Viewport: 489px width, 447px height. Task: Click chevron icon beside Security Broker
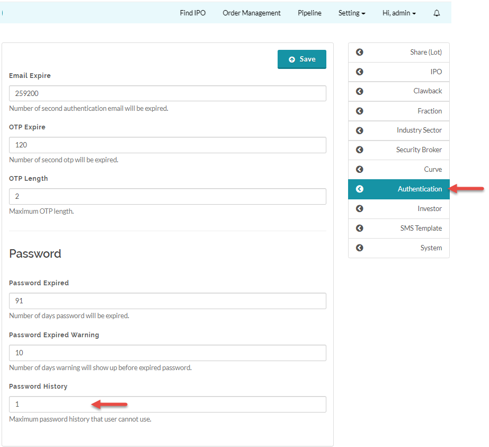click(x=360, y=150)
